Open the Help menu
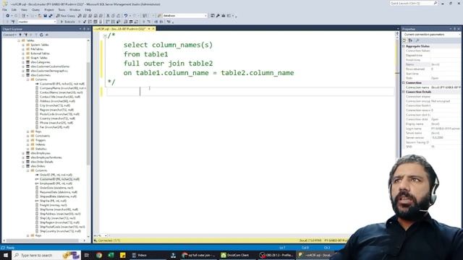Viewport: 463px width, 260px height. (88, 9)
